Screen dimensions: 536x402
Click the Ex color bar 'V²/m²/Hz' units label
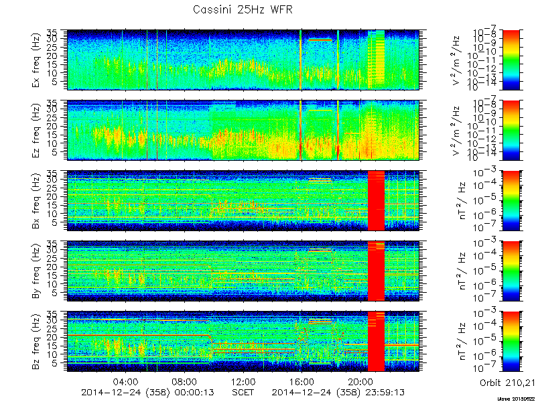click(457, 60)
